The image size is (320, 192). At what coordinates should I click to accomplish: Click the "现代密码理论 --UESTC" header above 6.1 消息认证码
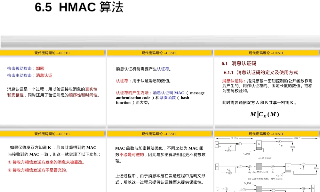267,53
